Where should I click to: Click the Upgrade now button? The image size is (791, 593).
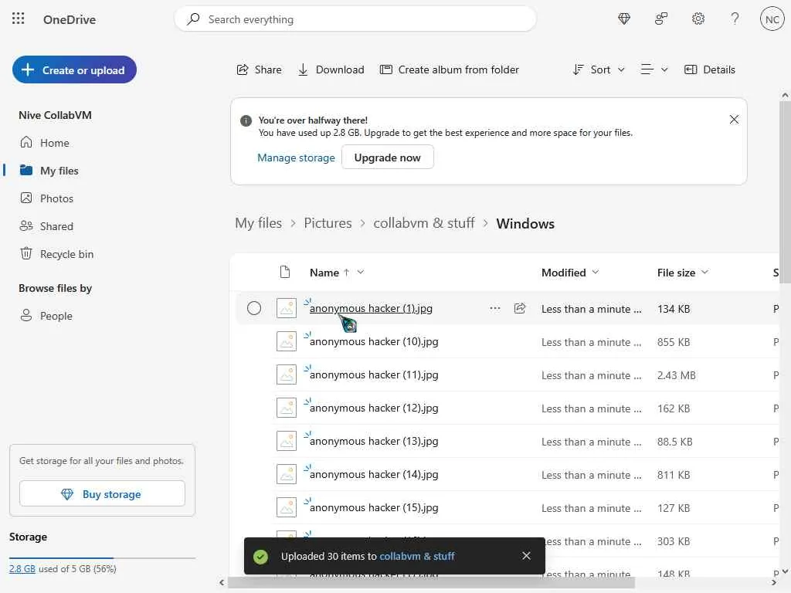[387, 158]
